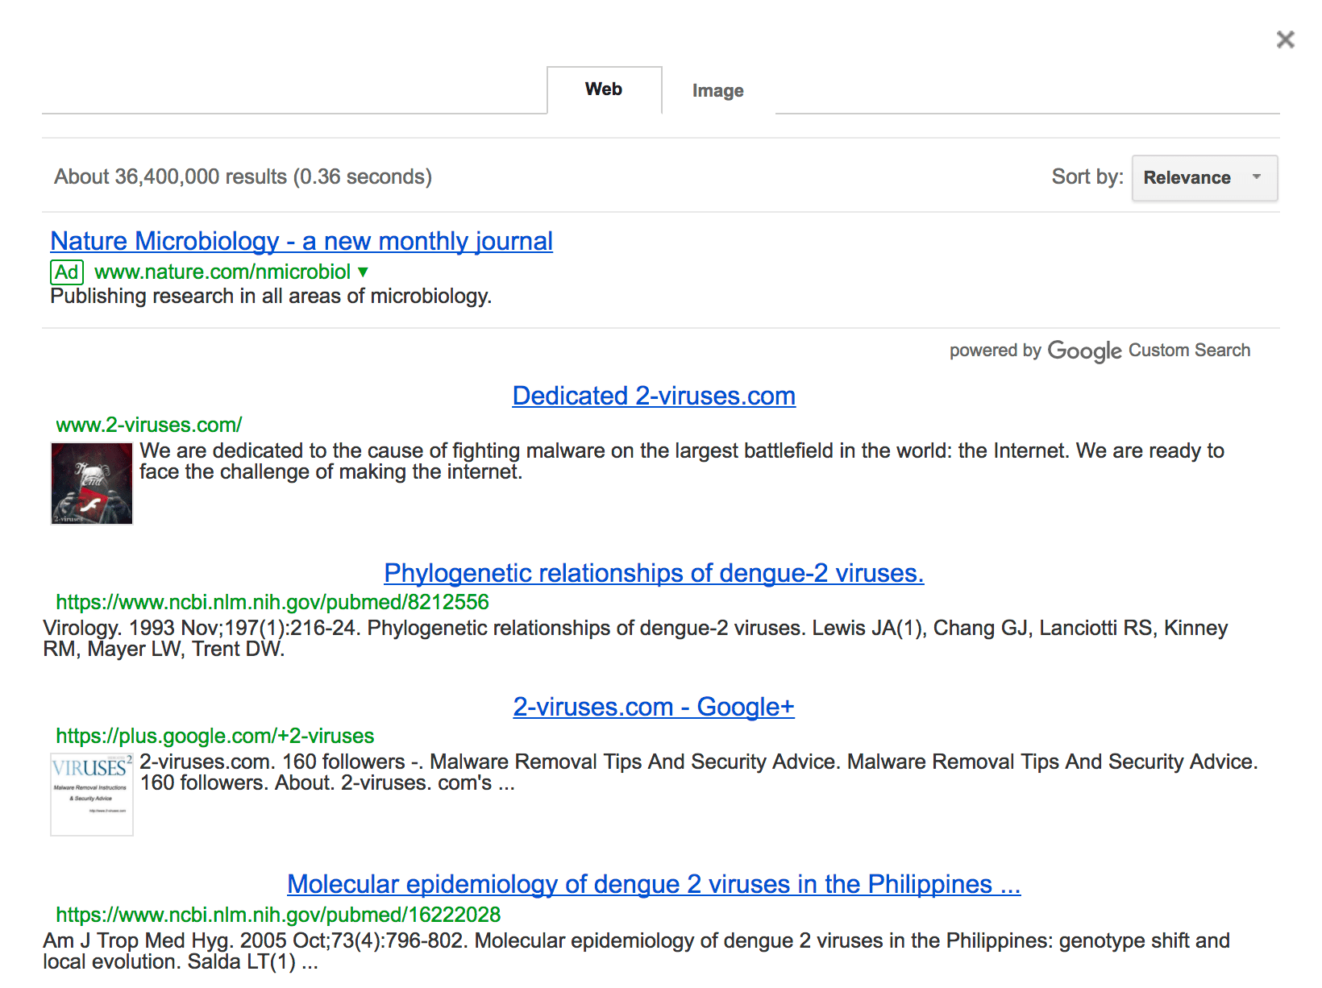
Task: Click the Google logo in Custom Search branding
Action: [x=1084, y=351]
